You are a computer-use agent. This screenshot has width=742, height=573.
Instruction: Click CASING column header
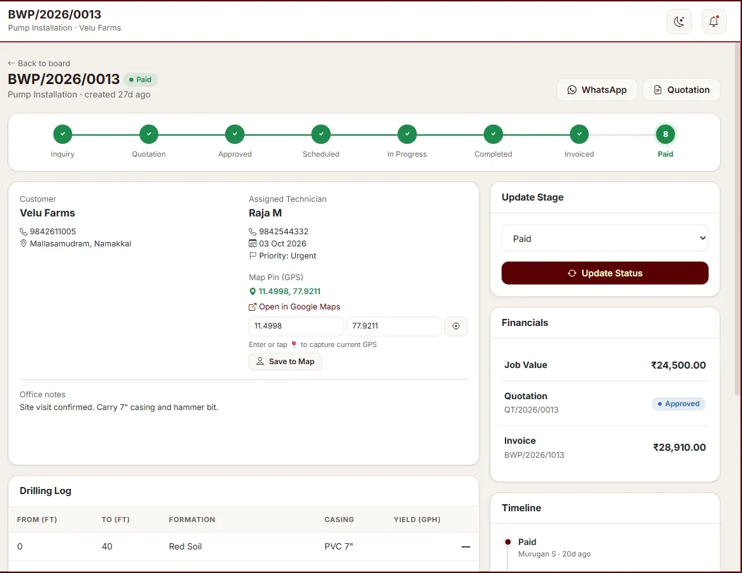[339, 520]
